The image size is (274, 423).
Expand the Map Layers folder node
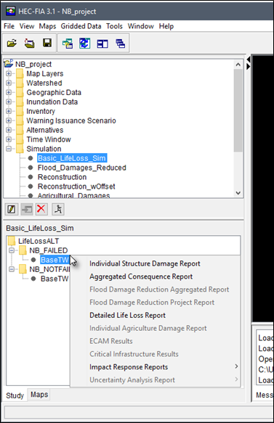click(x=9, y=73)
